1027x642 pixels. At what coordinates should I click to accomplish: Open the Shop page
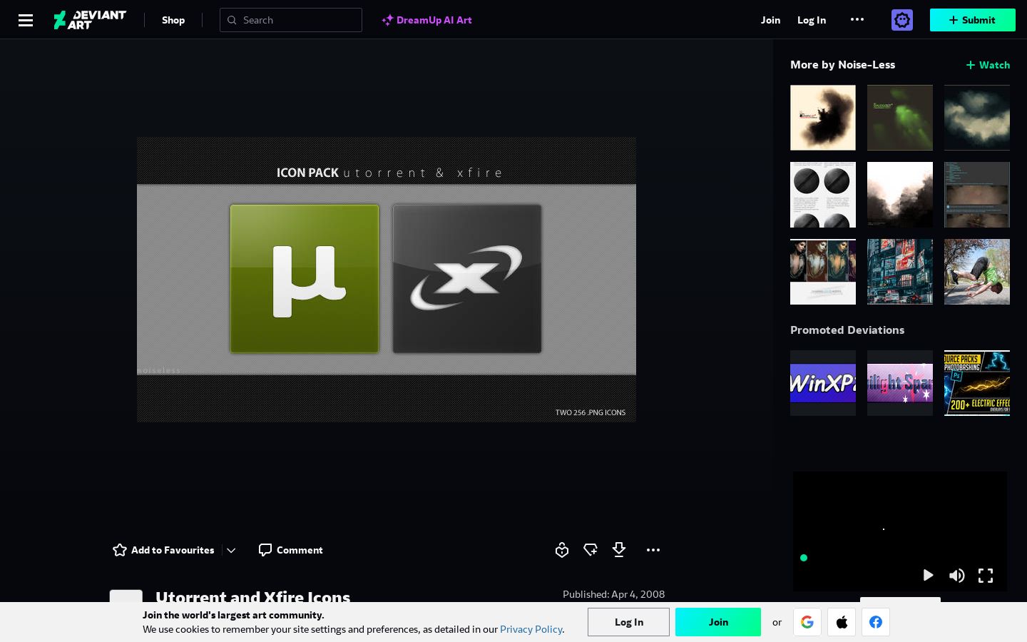[x=173, y=20]
